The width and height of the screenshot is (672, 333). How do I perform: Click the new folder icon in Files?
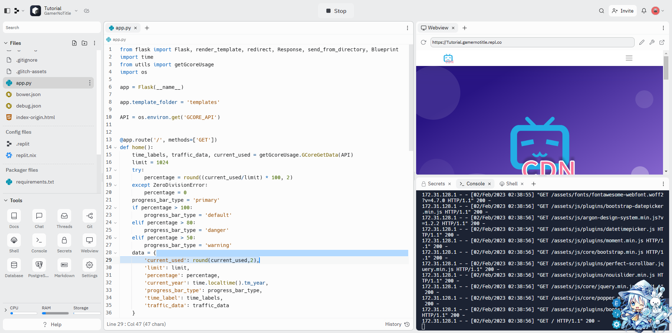point(84,43)
